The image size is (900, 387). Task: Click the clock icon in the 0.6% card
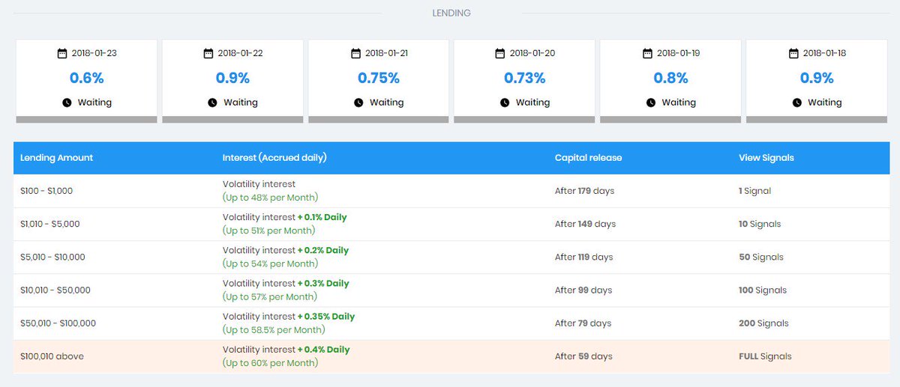point(67,103)
